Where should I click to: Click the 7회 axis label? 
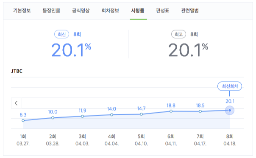[x=200, y=136]
